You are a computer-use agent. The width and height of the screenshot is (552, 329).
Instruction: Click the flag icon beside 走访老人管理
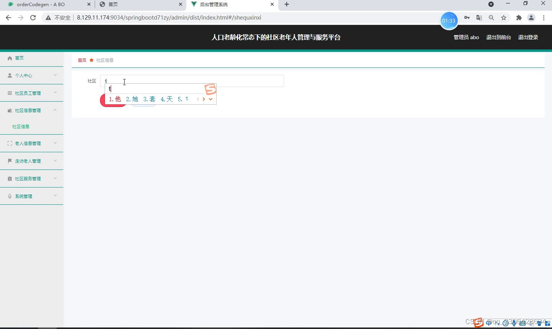[10, 161]
